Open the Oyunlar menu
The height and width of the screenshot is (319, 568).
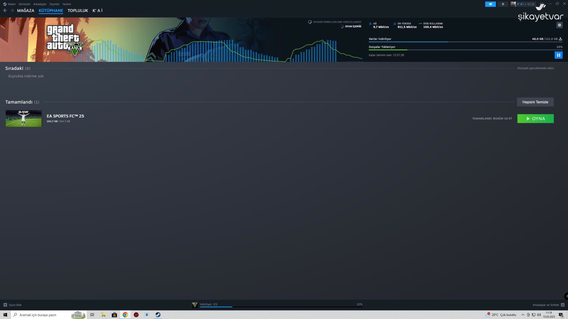pos(54,4)
